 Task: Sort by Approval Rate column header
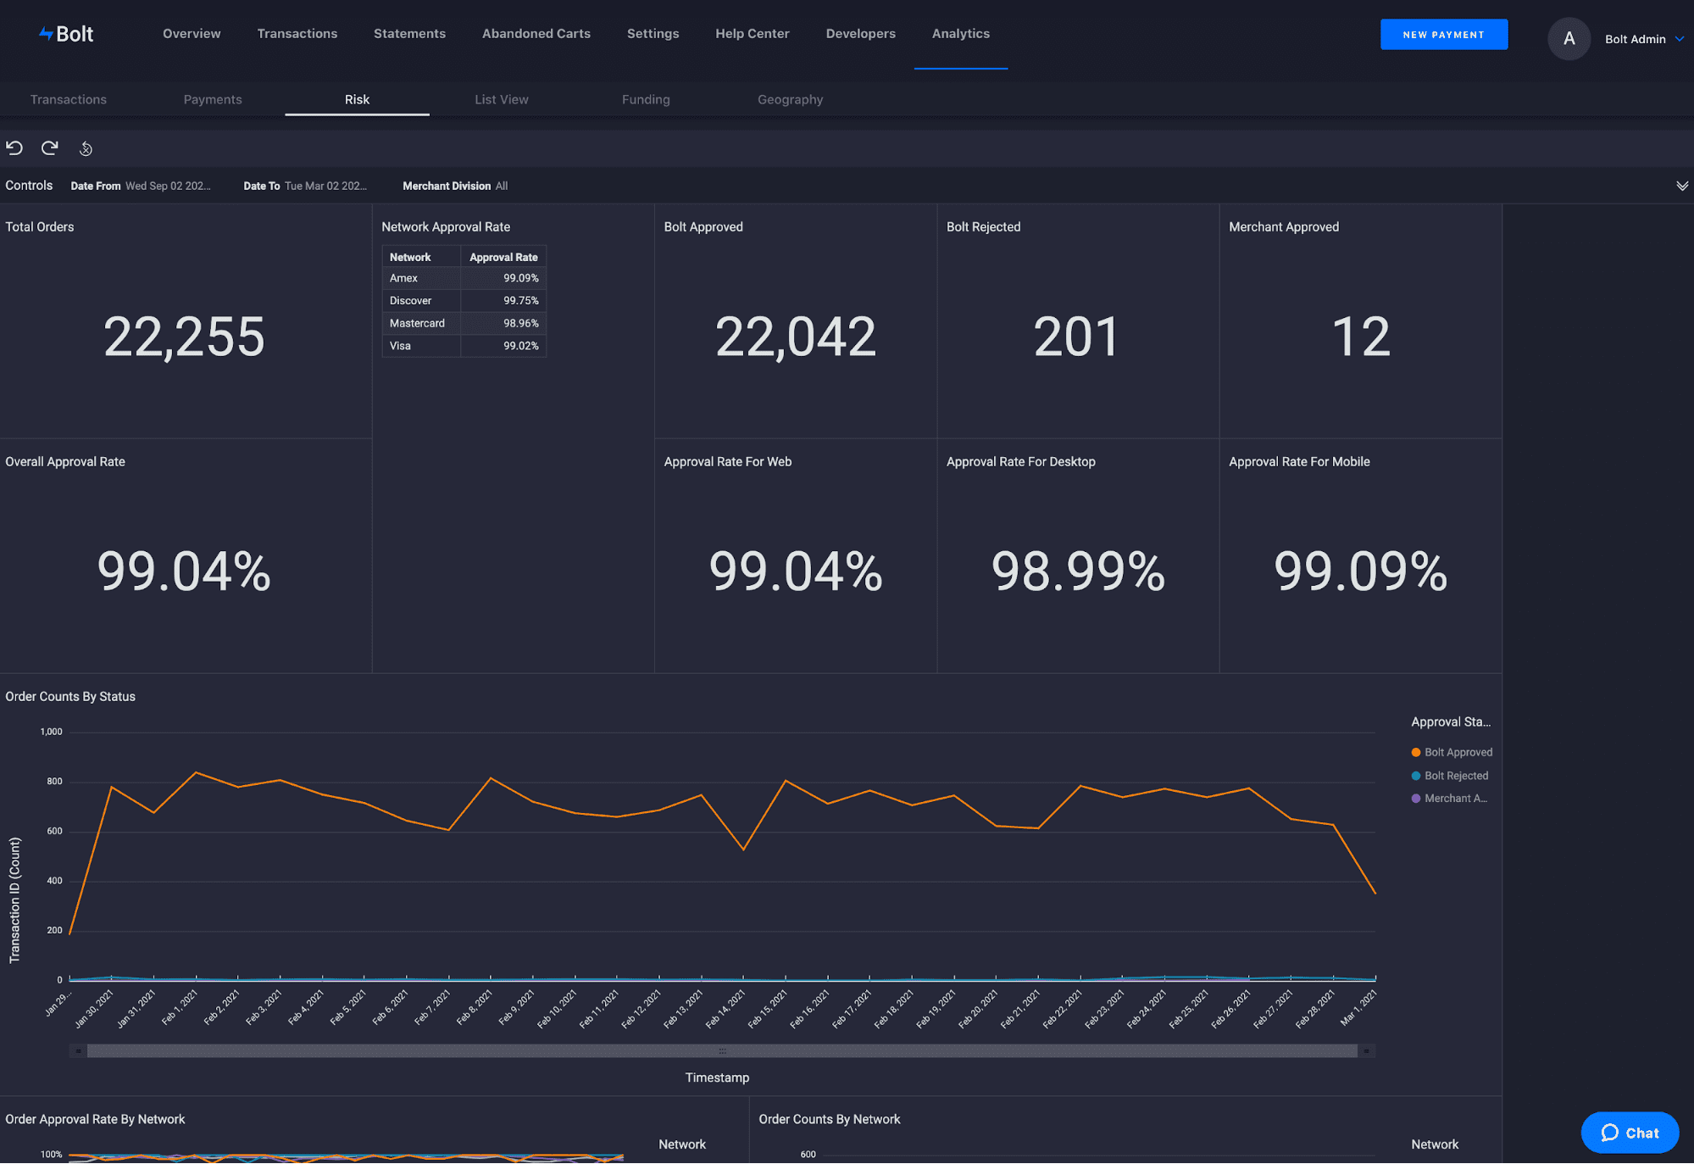tap(503, 258)
